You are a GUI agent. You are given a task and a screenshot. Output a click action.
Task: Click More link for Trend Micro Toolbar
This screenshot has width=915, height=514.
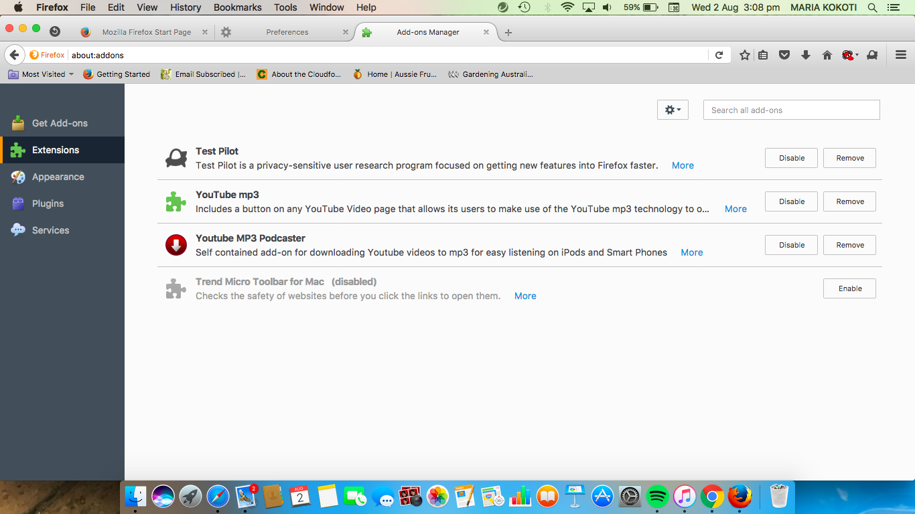point(525,296)
